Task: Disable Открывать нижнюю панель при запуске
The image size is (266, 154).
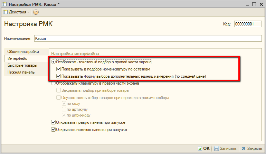Action: (x=53, y=130)
